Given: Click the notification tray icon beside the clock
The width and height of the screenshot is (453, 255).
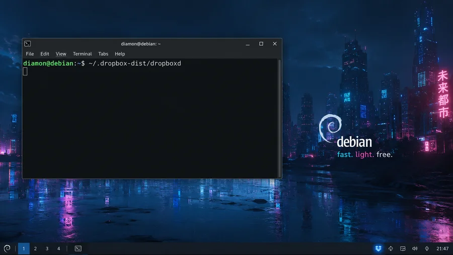Looking at the screenshot, I should pos(427,248).
